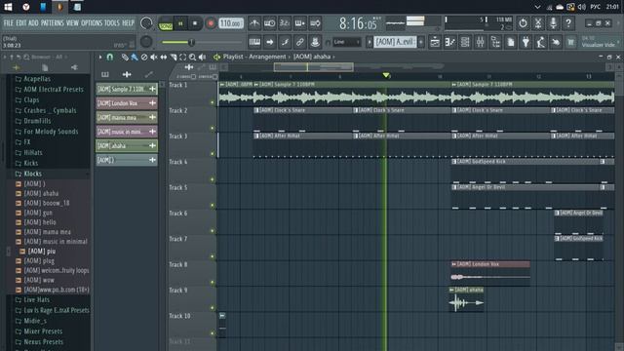The image size is (624, 351).
Task: Toggle the playlist magnet snap icon
Action: (x=110, y=58)
